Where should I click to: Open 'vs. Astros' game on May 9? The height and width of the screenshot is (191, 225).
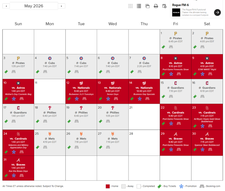(x=207, y=63)
